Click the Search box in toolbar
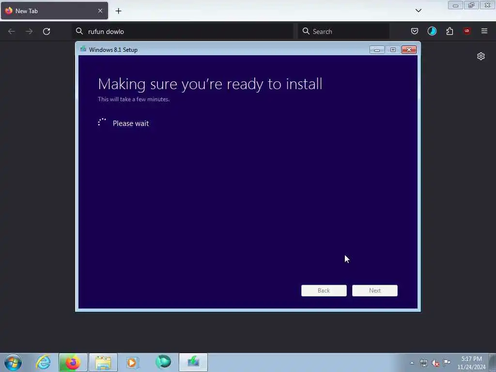Image resolution: width=496 pixels, height=372 pixels. click(x=343, y=31)
